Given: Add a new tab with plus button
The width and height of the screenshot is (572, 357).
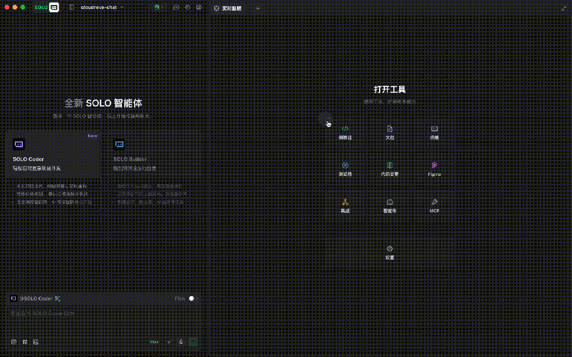Looking at the screenshot, I should click(258, 8).
